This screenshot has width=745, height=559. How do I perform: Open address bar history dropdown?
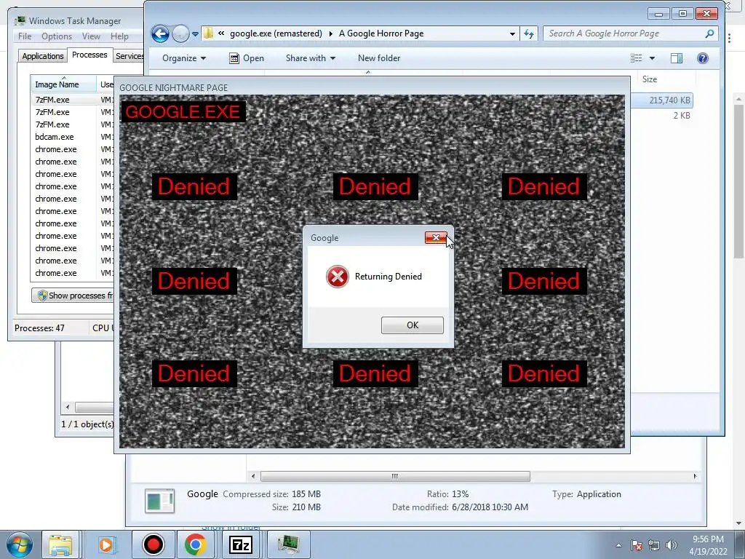[x=512, y=33]
